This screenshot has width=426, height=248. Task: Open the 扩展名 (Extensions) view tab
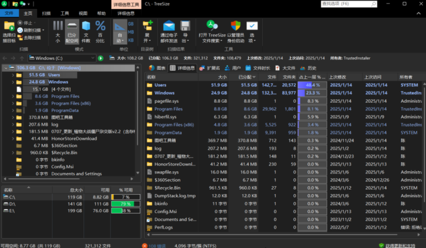click(209, 68)
